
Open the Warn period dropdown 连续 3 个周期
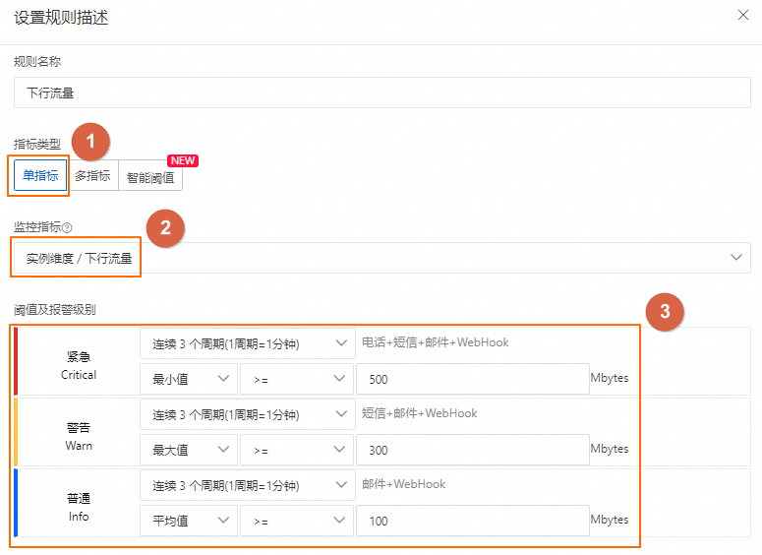click(x=248, y=414)
